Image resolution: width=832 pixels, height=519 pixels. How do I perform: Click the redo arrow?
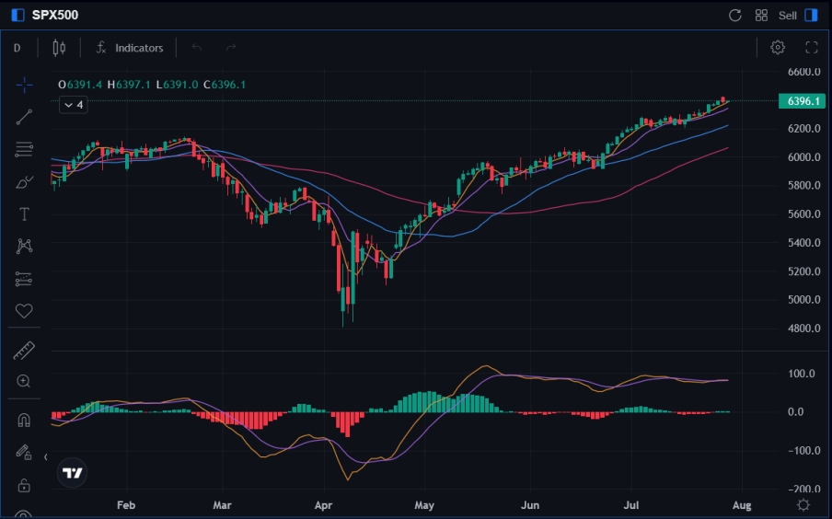point(231,48)
